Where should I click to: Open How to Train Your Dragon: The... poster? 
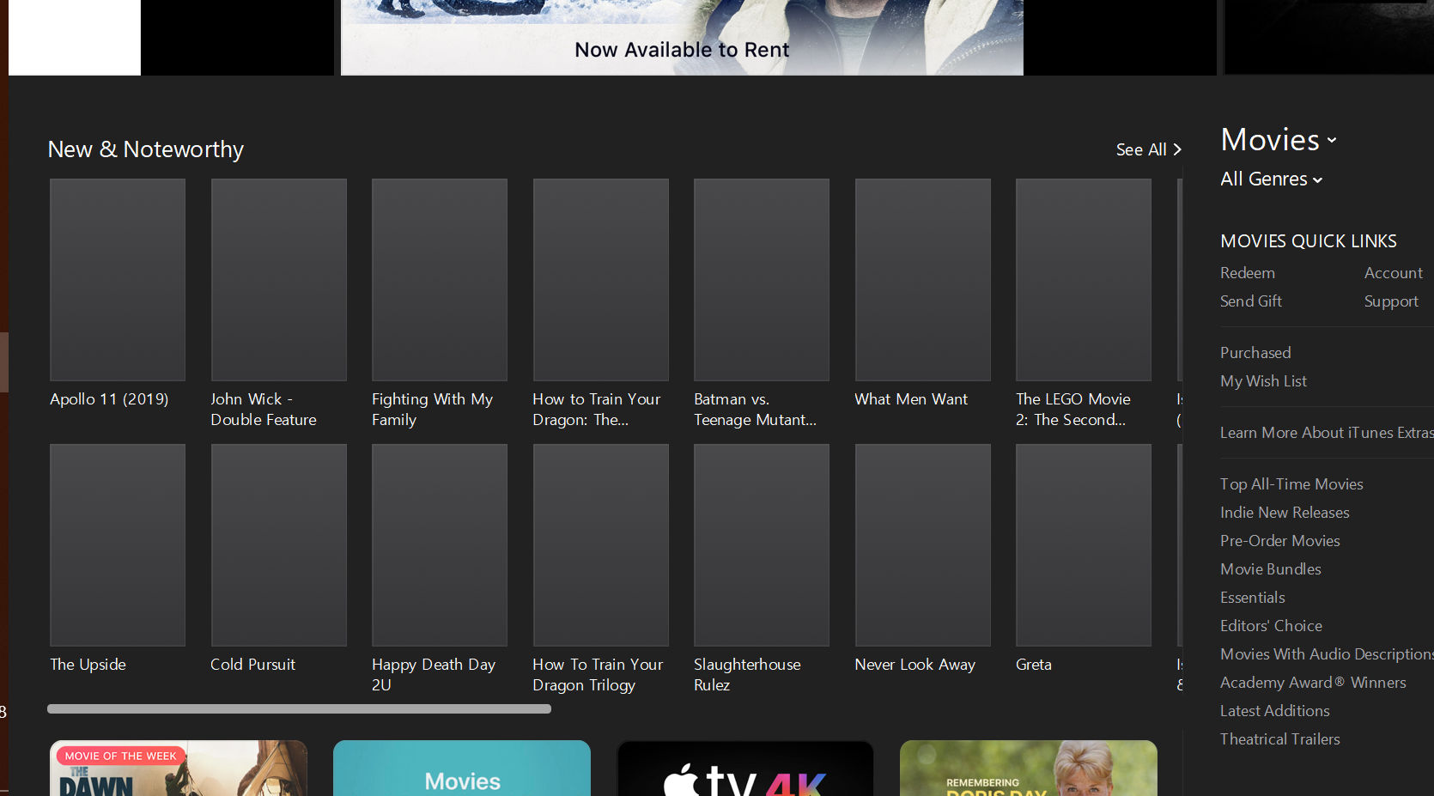click(x=601, y=280)
